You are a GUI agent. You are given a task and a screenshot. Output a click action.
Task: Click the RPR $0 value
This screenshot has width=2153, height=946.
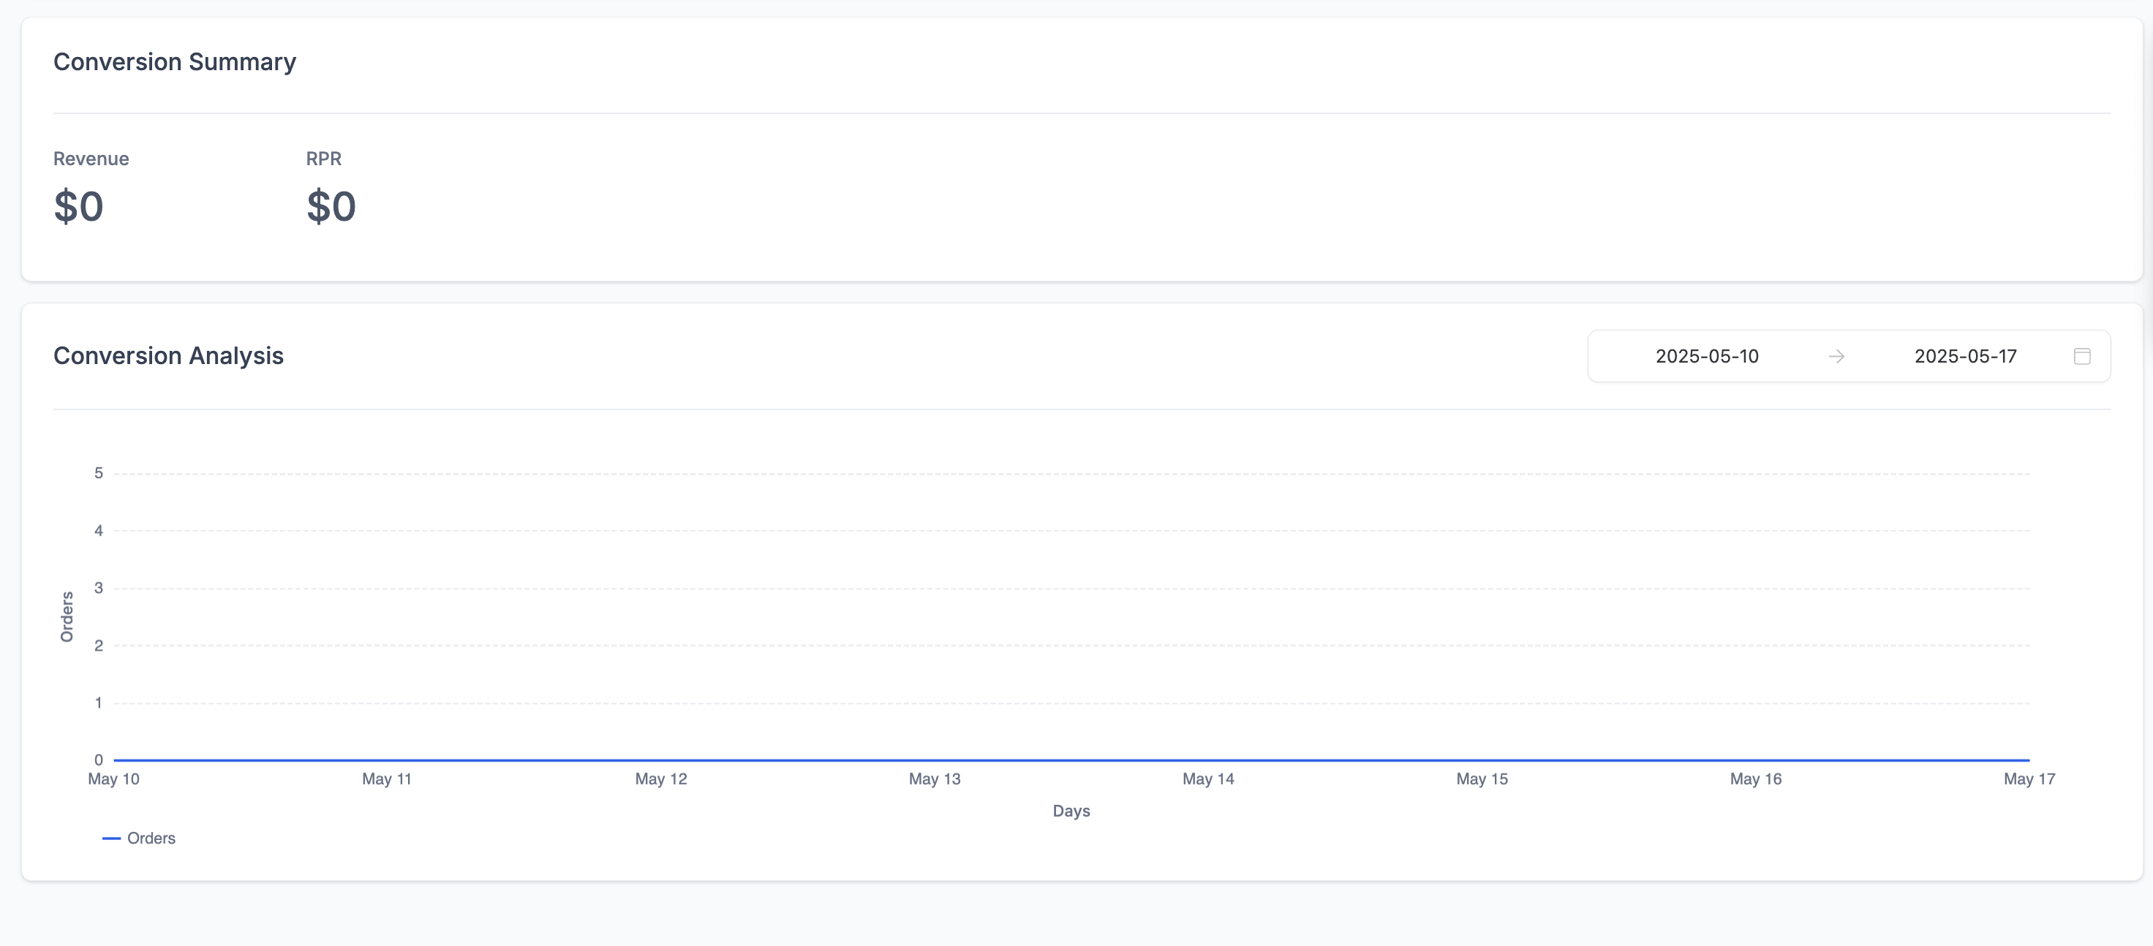pos(331,206)
